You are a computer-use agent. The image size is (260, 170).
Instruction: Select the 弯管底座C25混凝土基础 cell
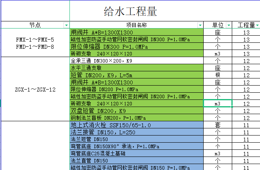pos(137,153)
